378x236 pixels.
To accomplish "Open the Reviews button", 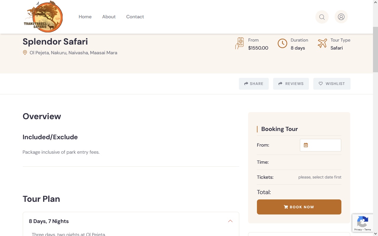I will coord(291,84).
